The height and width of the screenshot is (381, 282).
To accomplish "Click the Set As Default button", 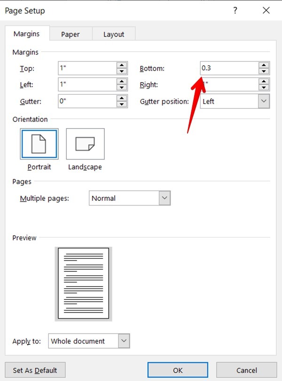I will click(x=35, y=370).
